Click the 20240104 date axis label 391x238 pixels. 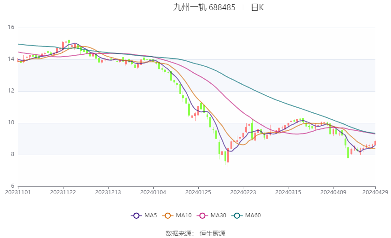click(x=153, y=192)
